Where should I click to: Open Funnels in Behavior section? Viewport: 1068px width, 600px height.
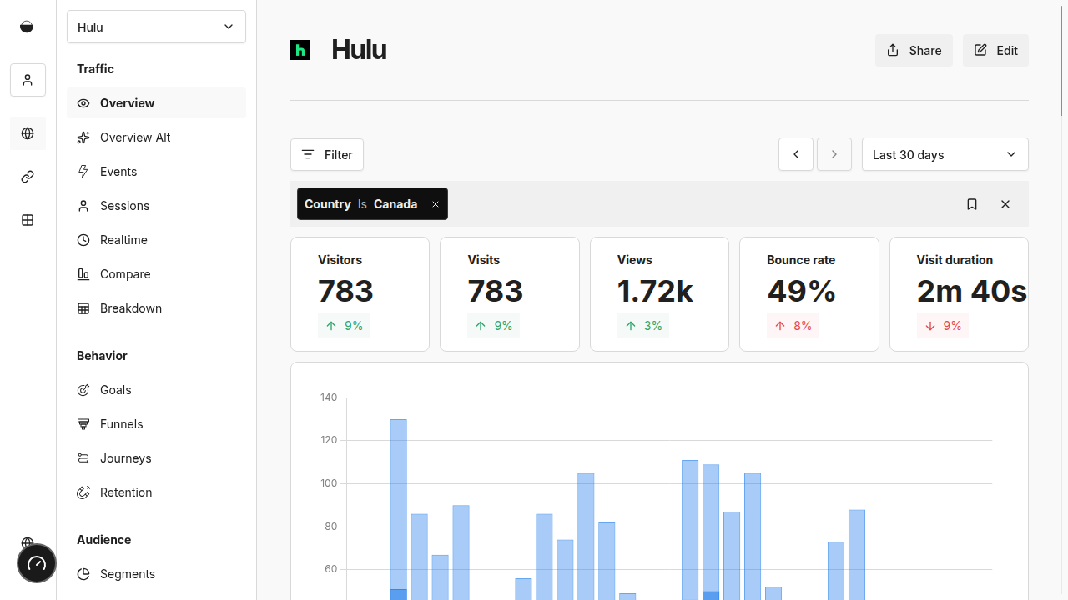point(122,424)
